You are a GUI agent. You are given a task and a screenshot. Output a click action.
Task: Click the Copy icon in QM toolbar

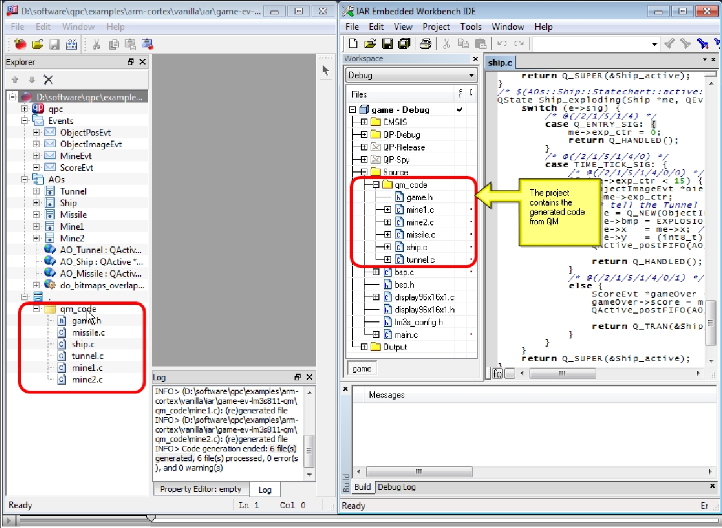point(114,45)
